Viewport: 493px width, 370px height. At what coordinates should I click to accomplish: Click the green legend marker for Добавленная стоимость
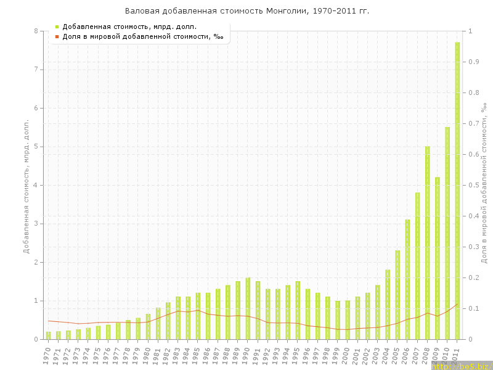point(57,27)
